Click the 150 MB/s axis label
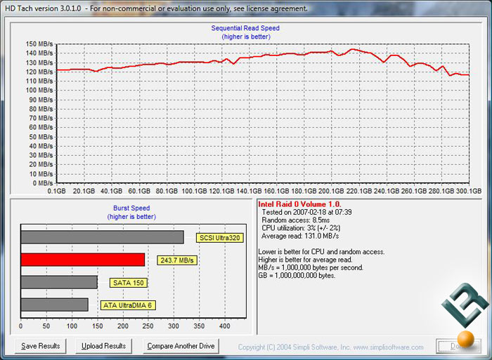492x360 pixels. tap(39, 44)
